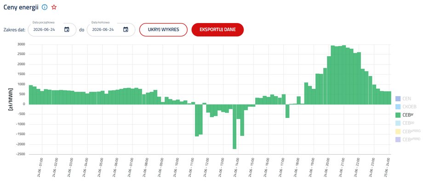Show the CEBpp series in the legend
This screenshot has height=187, width=423.
405,123
